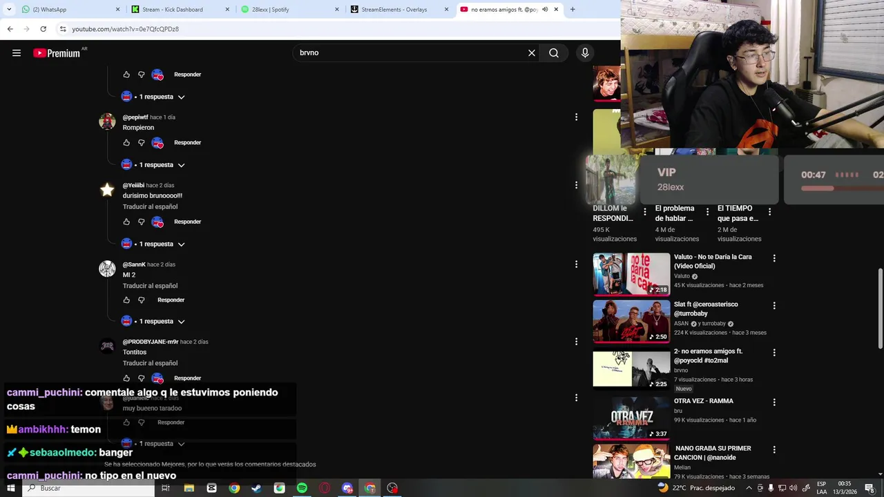Open @pepiwtf channel avatar
This screenshot has width=884, height=497.
107,121
